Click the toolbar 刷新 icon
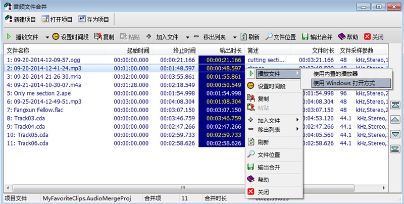This screenshot has height=204, width=404. point(243,36)
